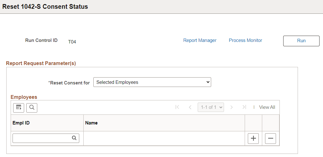Open the Report Manager link
The height and width of the screenshot is (157, 323).
[200, 40]
